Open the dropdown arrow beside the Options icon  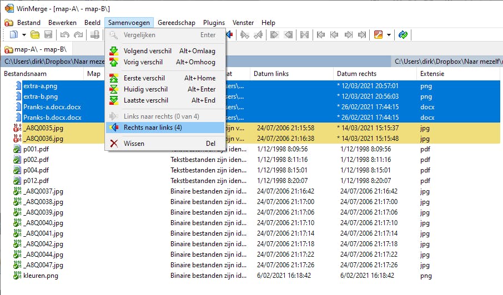click(x=389, y=34)
